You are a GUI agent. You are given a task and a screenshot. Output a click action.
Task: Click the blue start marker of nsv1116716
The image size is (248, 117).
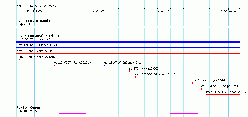[x=104, y=65]
